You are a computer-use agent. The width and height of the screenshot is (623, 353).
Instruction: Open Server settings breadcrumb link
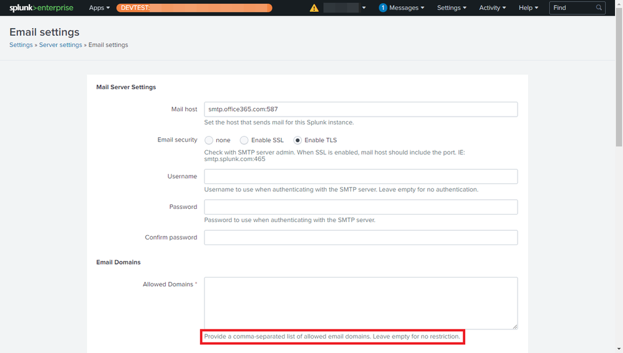point(60,45)
